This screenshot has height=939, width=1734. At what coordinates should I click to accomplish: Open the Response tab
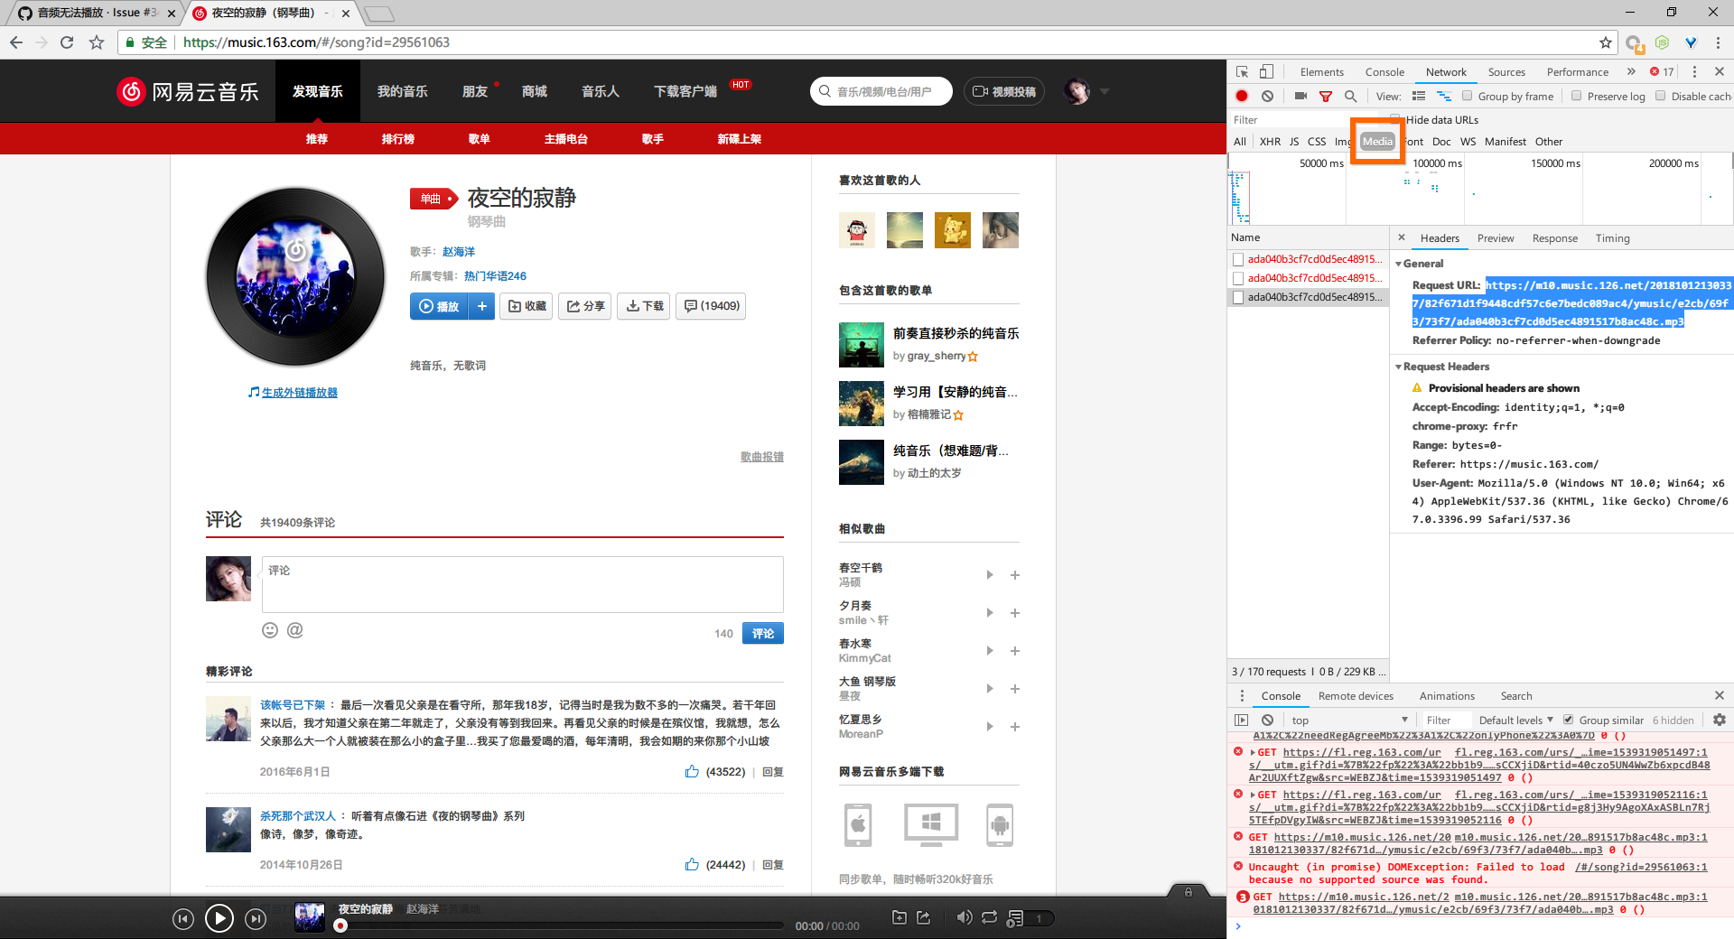pos(1554,237)
